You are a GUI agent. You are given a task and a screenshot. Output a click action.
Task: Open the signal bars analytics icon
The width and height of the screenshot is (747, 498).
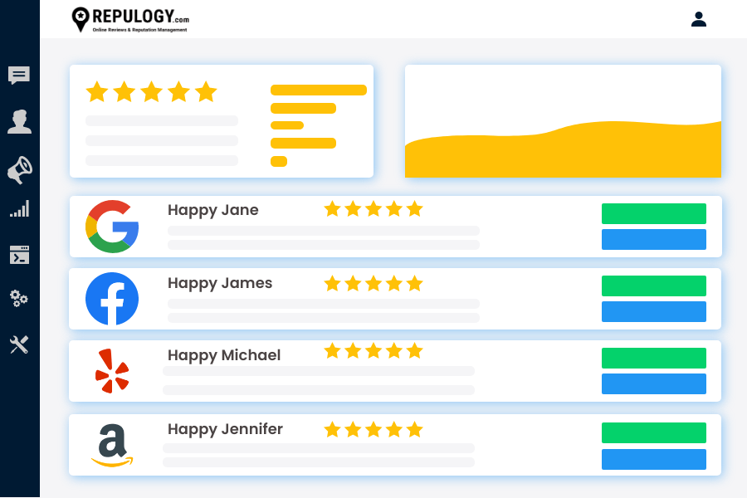coord(19,208)
